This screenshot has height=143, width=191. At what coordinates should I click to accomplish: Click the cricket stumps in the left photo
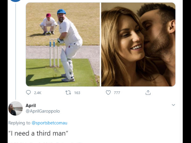click(54, 52)
